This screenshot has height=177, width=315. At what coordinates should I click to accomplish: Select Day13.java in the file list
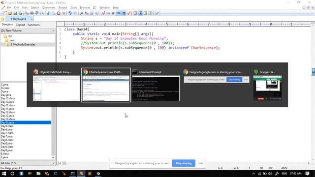[26, 122]
